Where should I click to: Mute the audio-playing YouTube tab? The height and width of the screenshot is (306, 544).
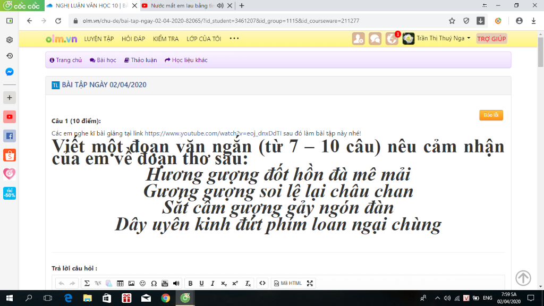coord(220,5)
